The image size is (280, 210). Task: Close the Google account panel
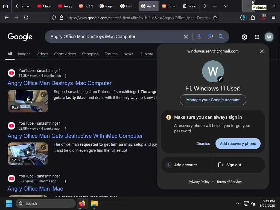[262, 51]
